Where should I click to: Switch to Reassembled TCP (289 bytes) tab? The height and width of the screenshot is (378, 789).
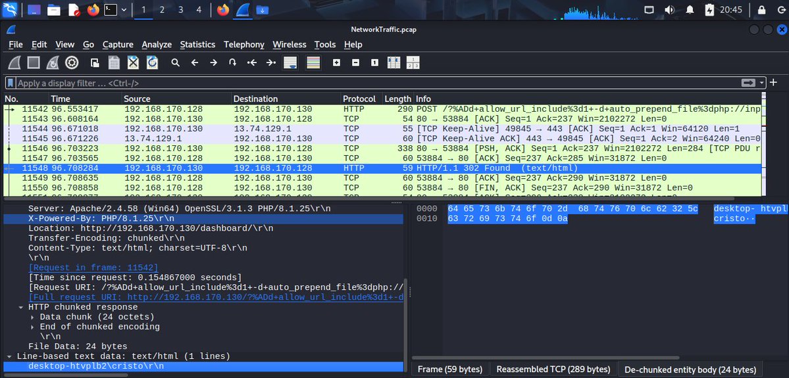pos(553,369)
